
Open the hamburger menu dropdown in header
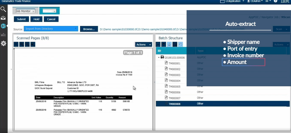268,1
